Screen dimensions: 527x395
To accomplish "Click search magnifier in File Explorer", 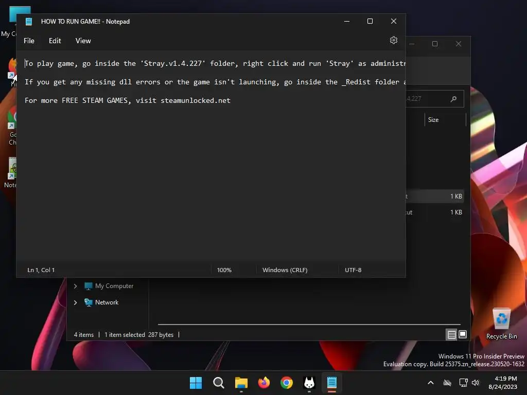I will pos(453,99).
